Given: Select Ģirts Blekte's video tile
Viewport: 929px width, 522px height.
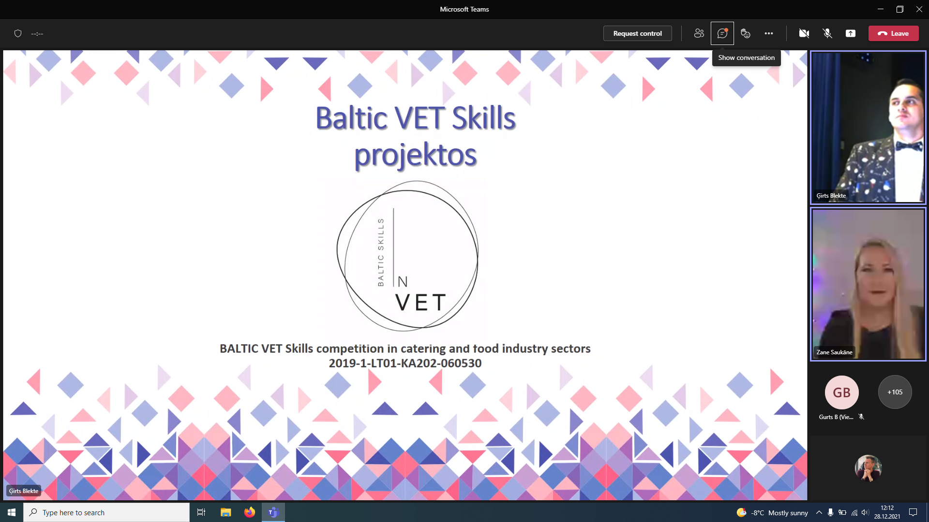Looking at the screenshot, I should (x=868, y=127).
